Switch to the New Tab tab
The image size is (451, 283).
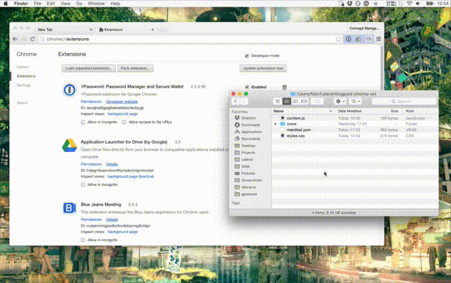tap(64, 29)
